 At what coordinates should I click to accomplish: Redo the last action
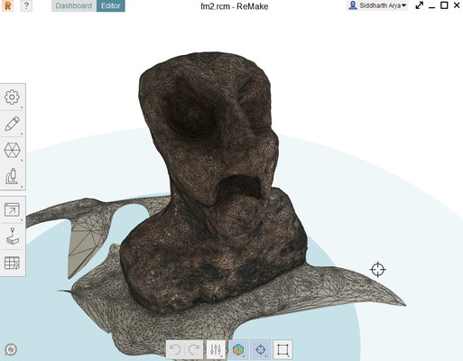point(194,349)
